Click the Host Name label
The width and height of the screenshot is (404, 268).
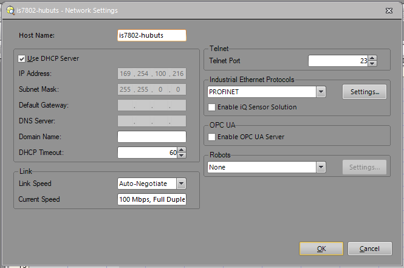36,35
